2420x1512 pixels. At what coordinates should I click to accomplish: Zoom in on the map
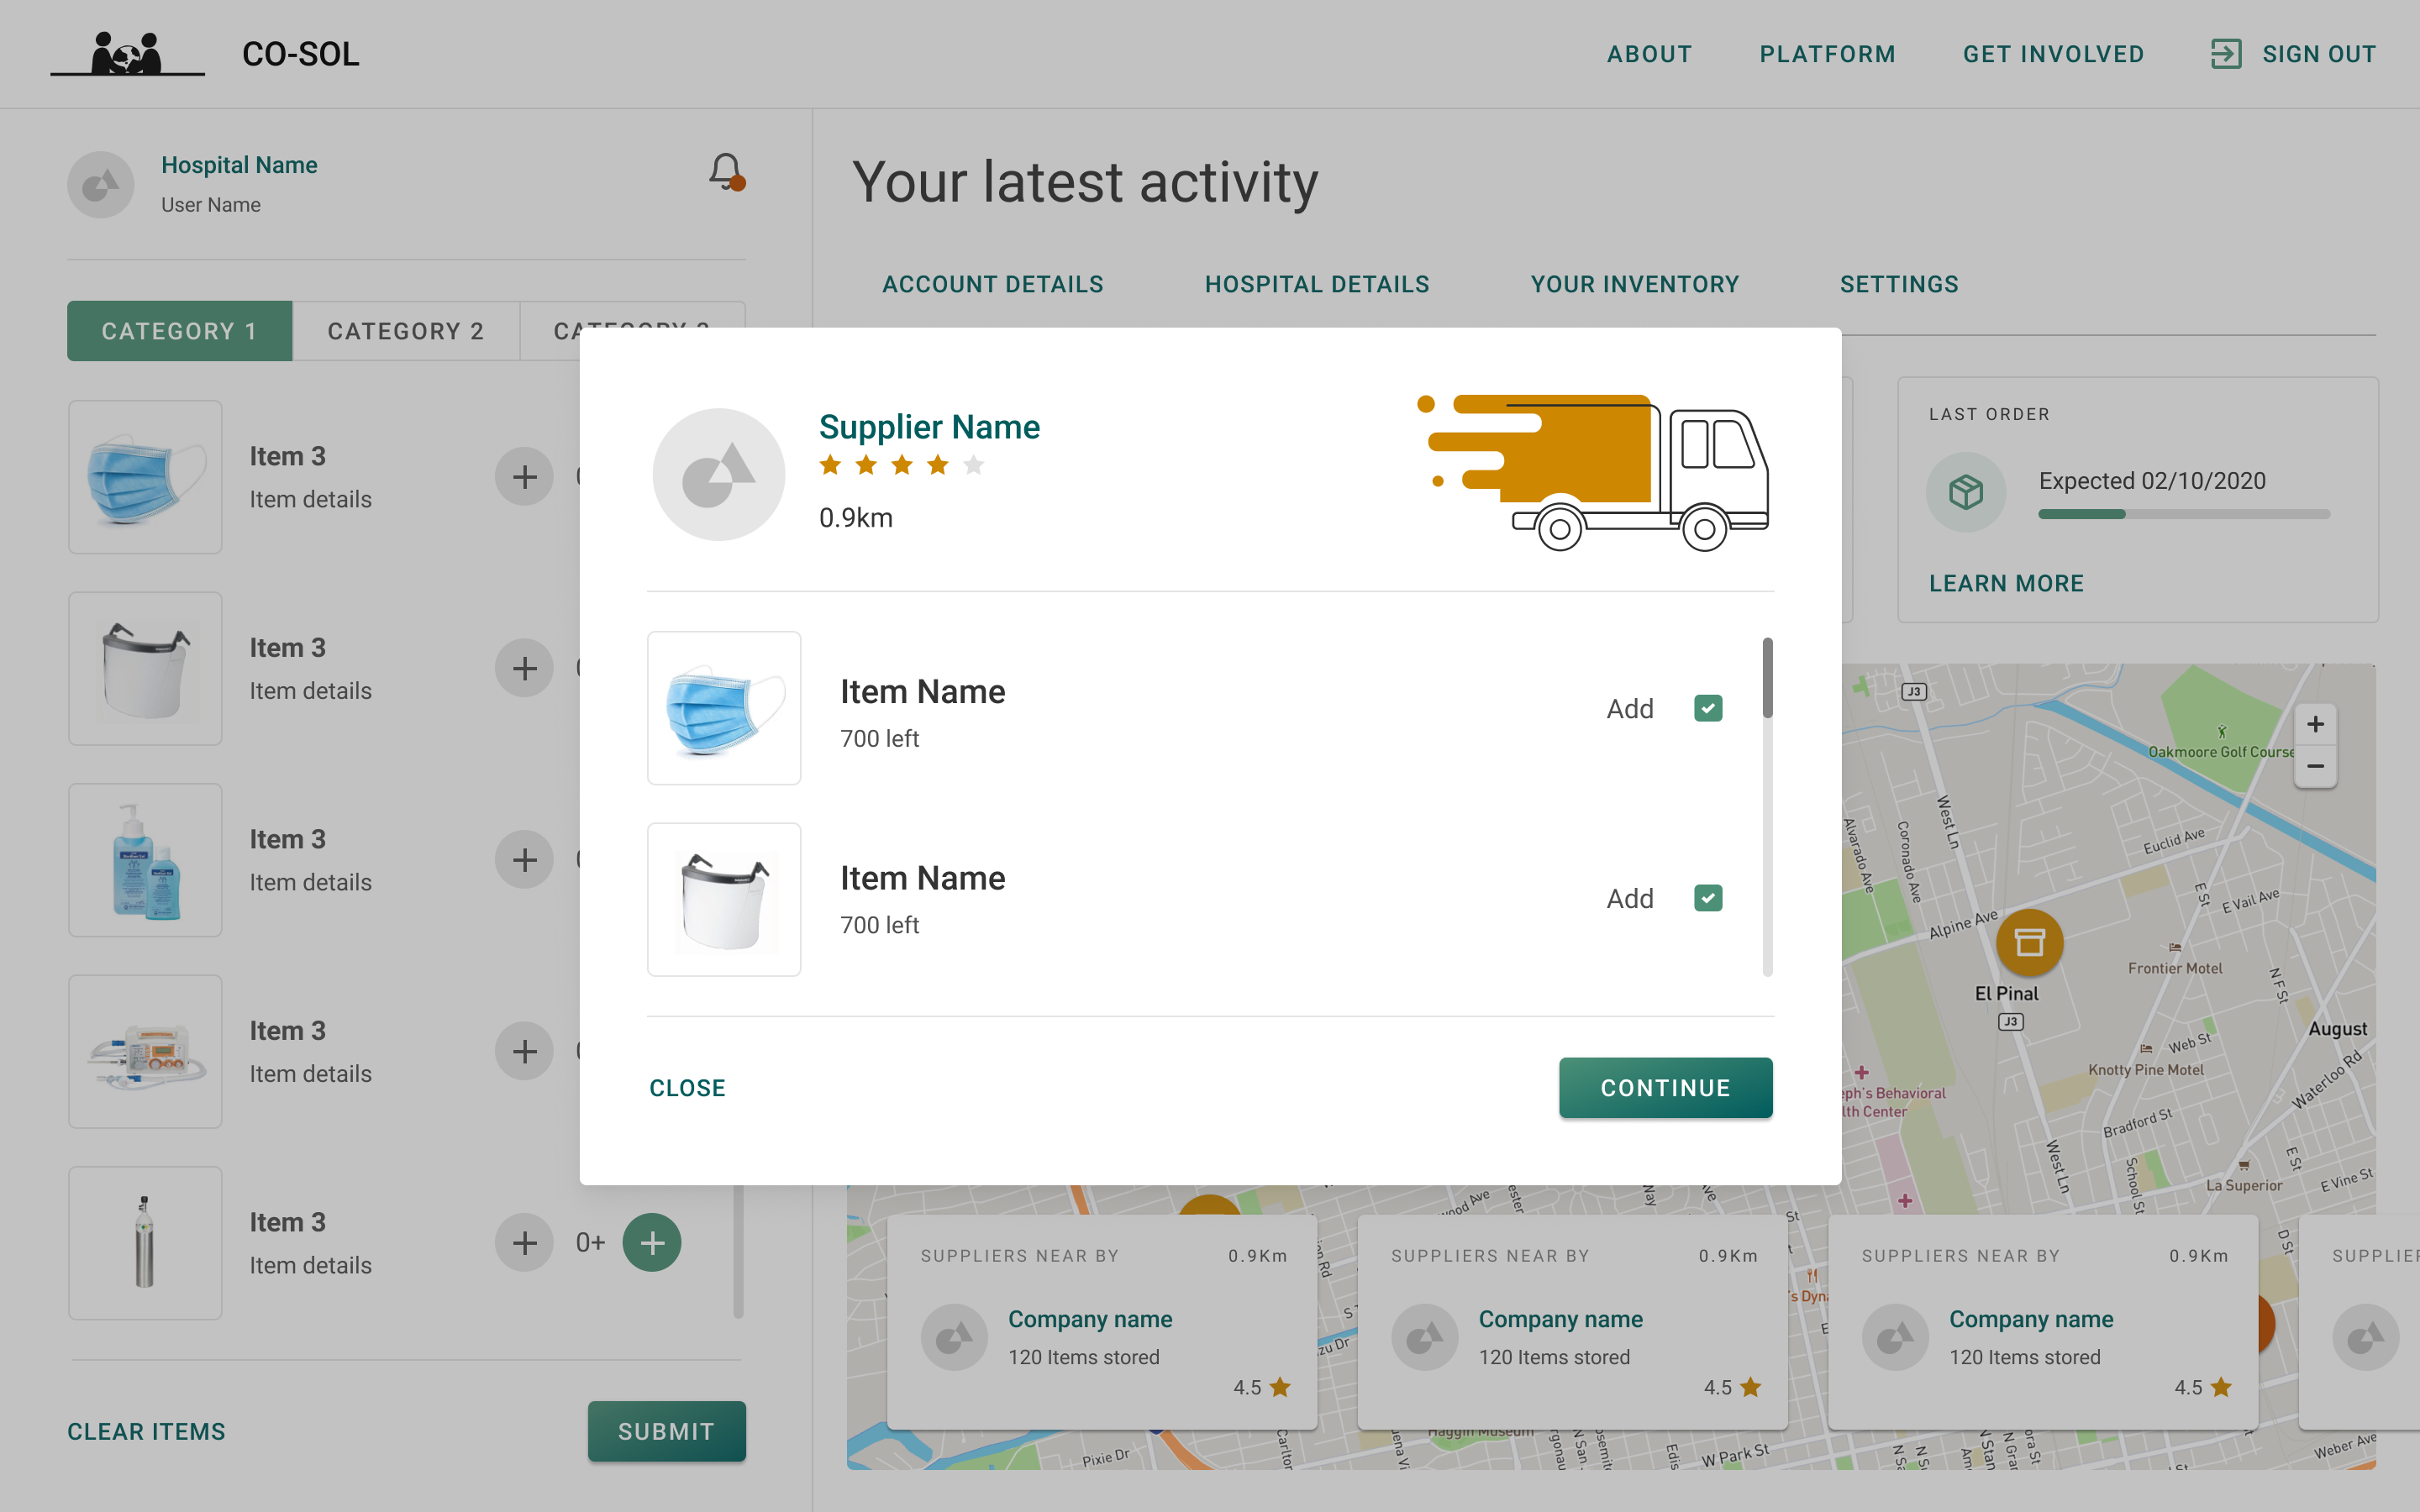2315,724
